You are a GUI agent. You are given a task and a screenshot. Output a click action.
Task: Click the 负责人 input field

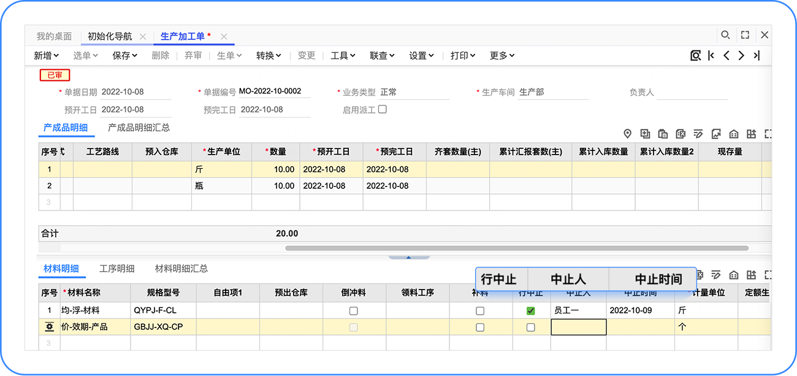(692, 93)
